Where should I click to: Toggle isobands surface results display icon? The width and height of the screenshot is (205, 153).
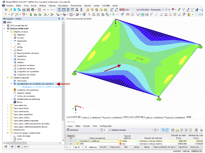pos(142,14)
